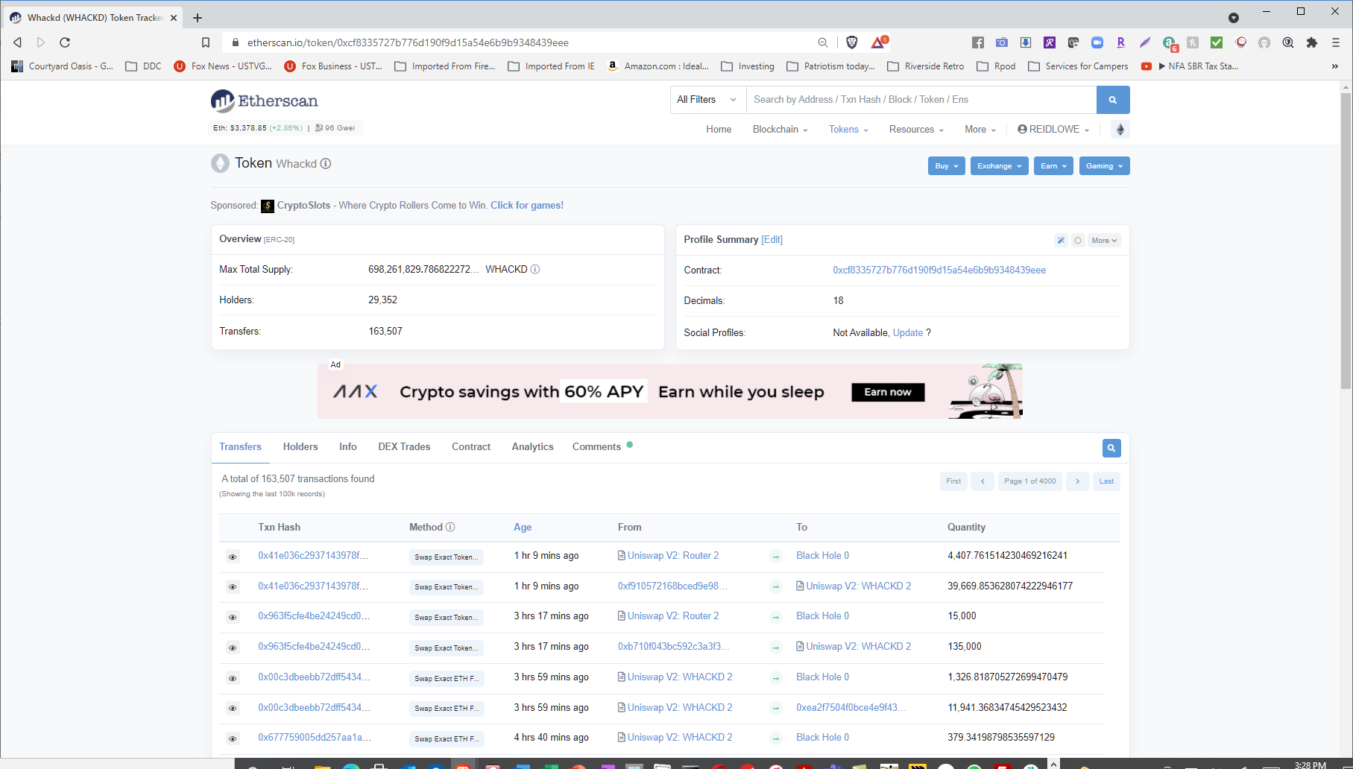
Task: Click the green checkmark extension icon
Action: click(1217, 42)
